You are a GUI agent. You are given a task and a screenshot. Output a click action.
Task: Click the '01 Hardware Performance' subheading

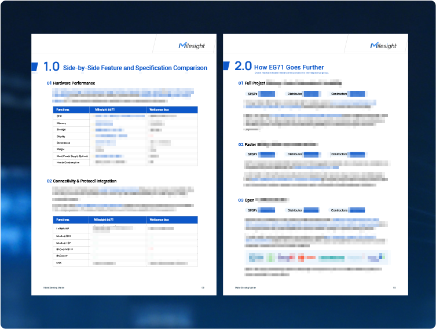coord(71,83)
